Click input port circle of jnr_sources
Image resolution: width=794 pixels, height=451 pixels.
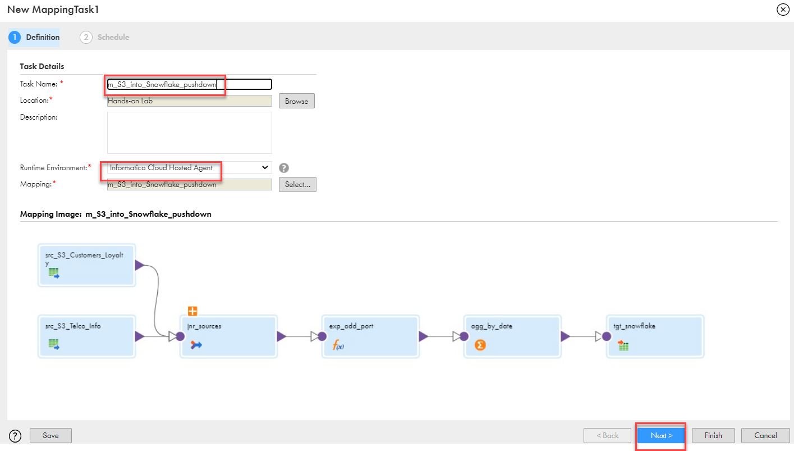(x=180, y=336)
